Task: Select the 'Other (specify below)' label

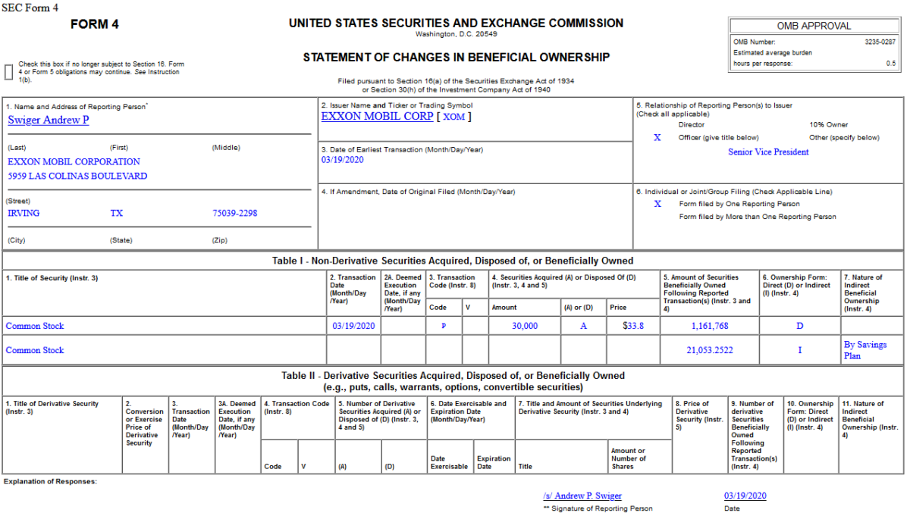Action: click(844, 137)
